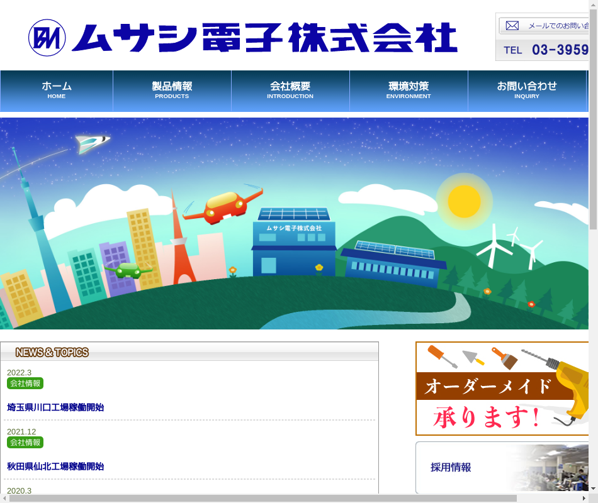Open 秋田県仙北工場稼働開始 news link
Viewport: 598px width, 503px height.
(55, 467)
